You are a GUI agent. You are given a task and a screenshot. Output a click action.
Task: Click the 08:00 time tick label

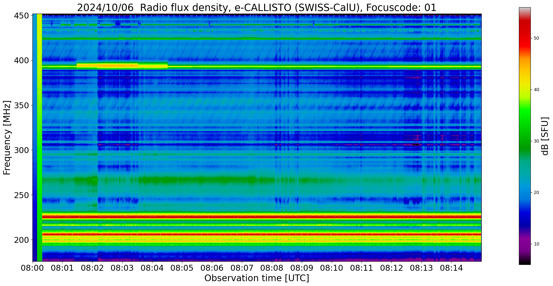(33, 268)
